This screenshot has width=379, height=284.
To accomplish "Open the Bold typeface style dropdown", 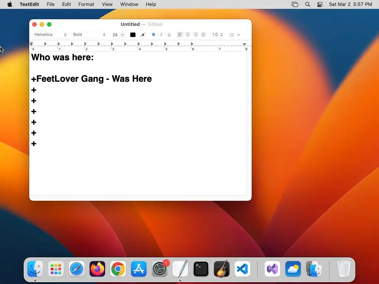I will [x=89, y=34].
